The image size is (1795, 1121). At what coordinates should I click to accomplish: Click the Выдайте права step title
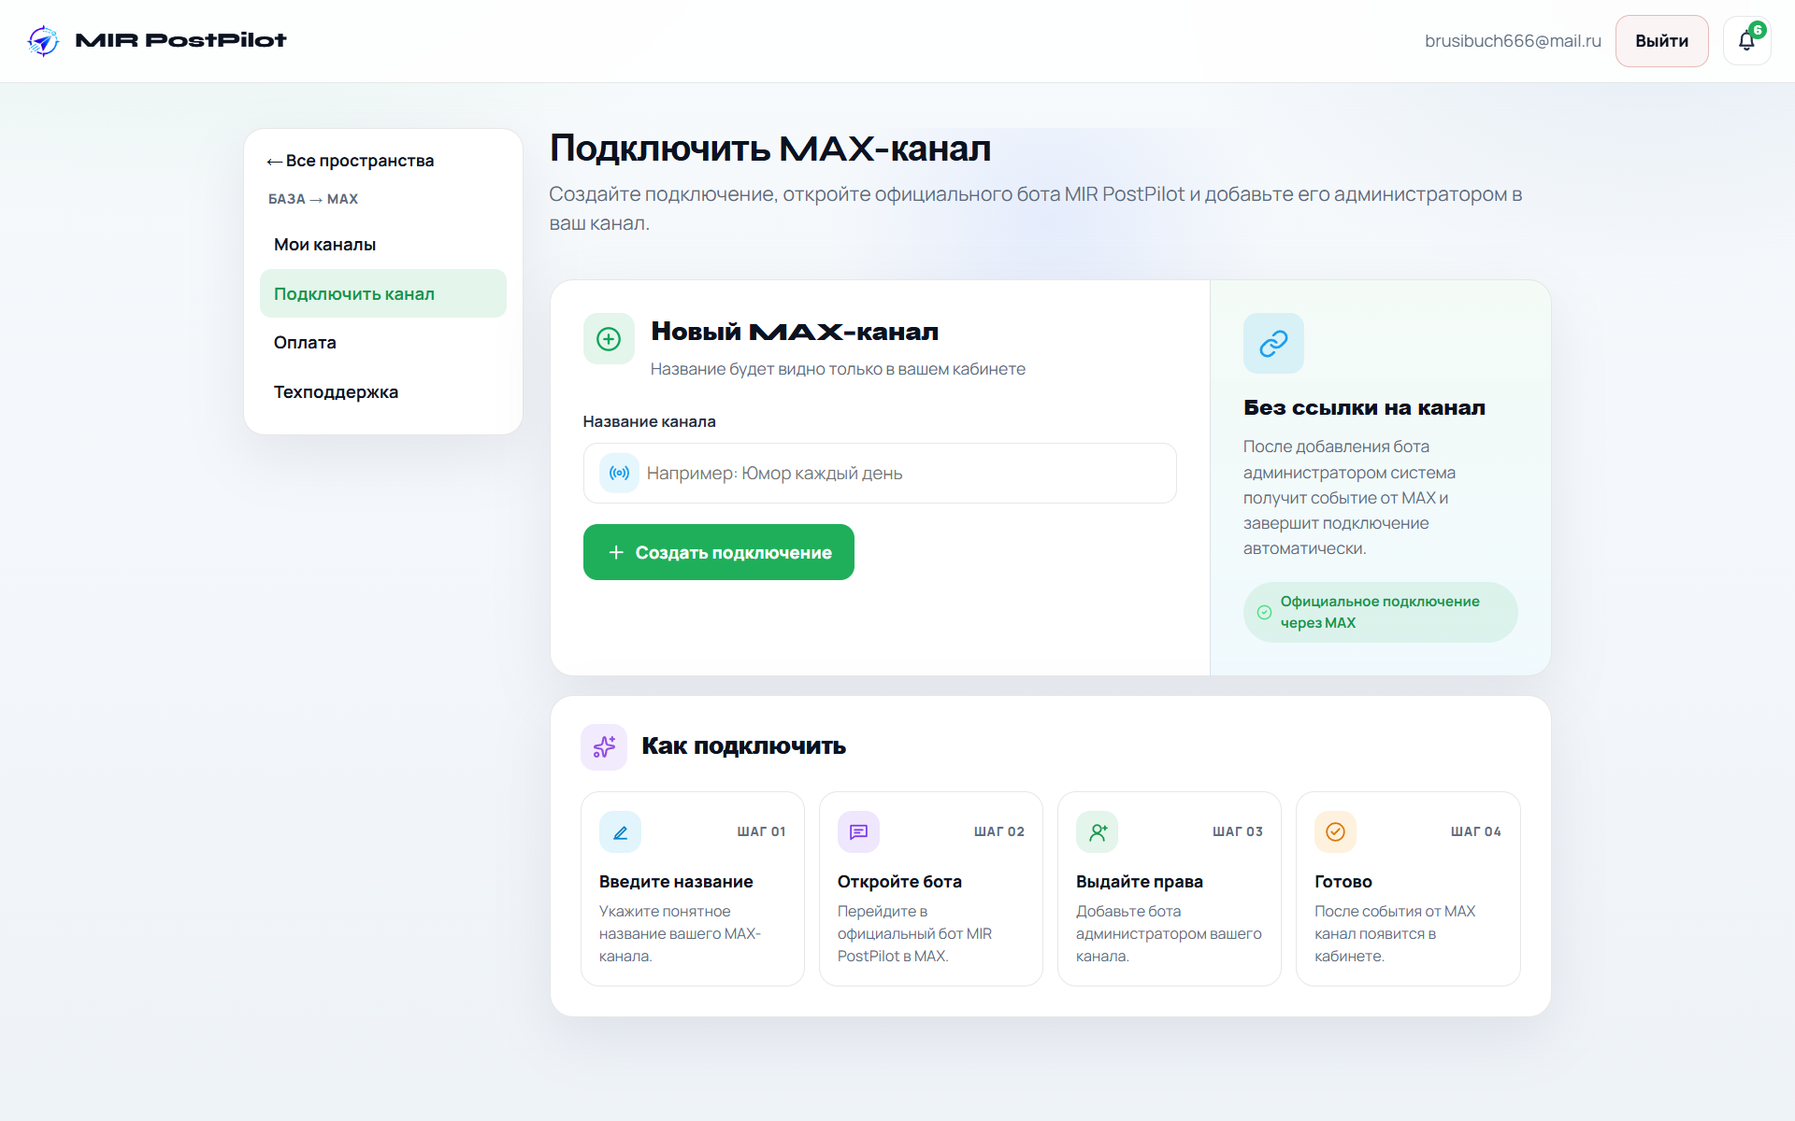1140,882
